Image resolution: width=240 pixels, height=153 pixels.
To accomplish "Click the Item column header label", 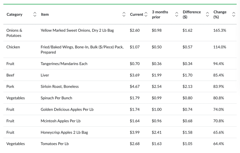I will click(45, 14).
